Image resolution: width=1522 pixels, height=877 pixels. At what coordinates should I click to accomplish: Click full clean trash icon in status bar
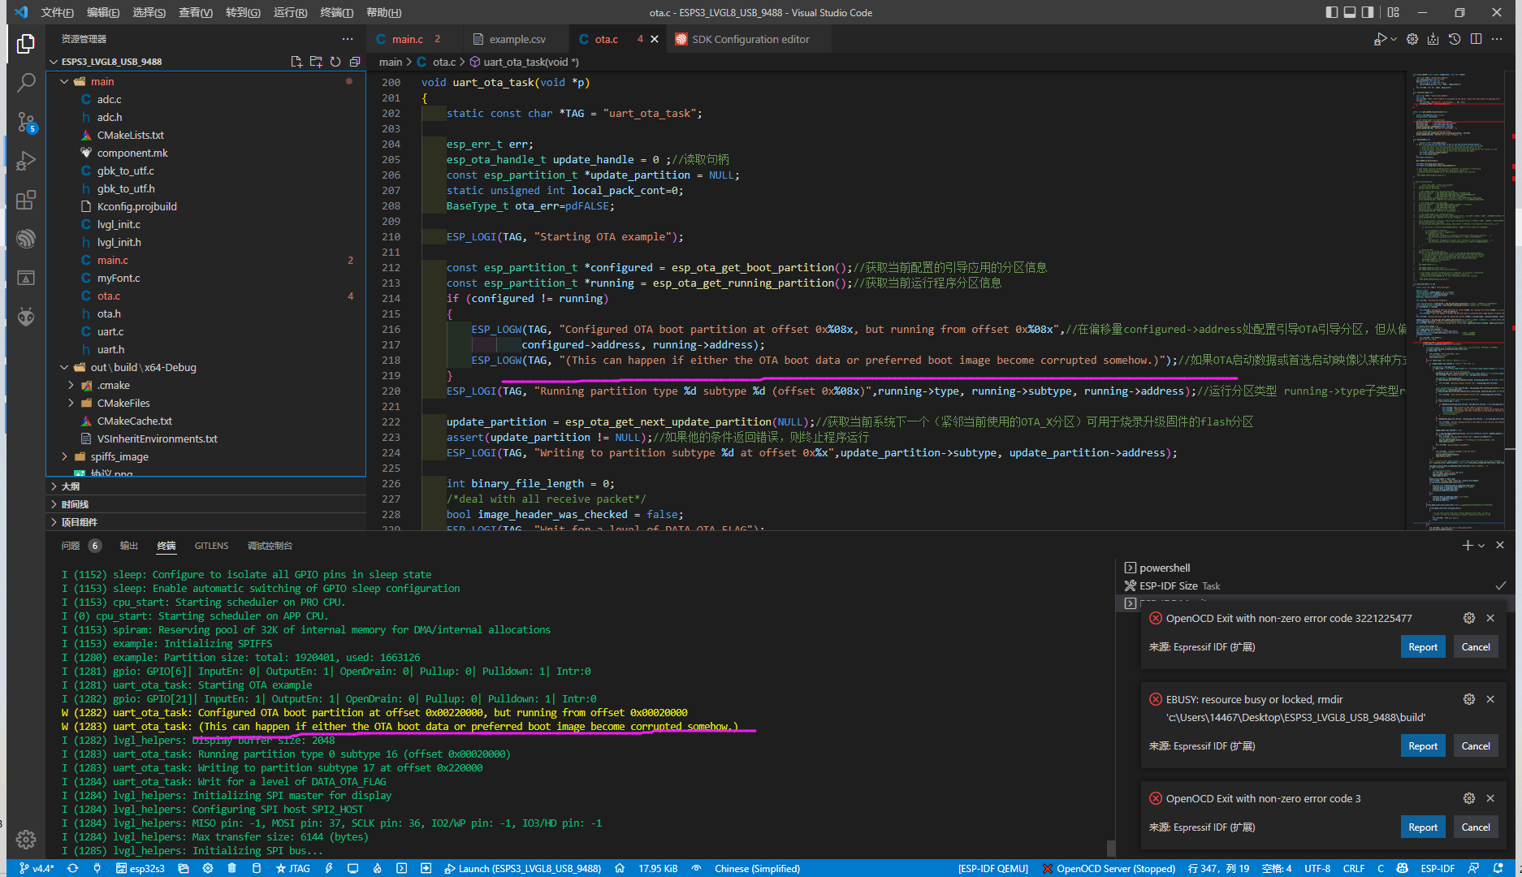pyautogui.click(x=231, y=868)
